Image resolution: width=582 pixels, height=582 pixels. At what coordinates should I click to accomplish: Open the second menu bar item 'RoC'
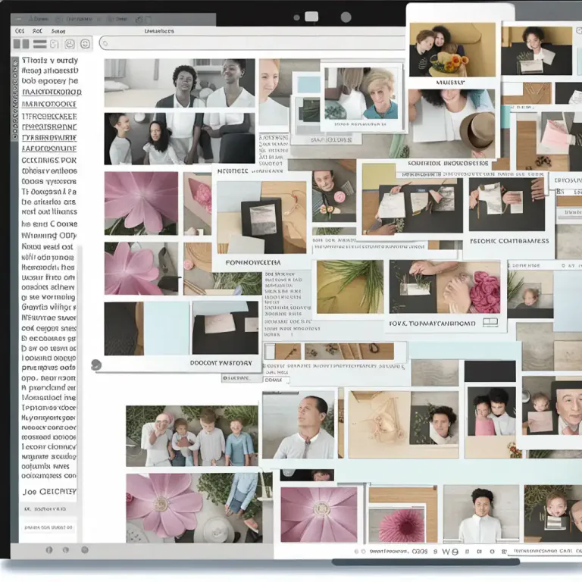pyautogui.click(x=37, y=31)
